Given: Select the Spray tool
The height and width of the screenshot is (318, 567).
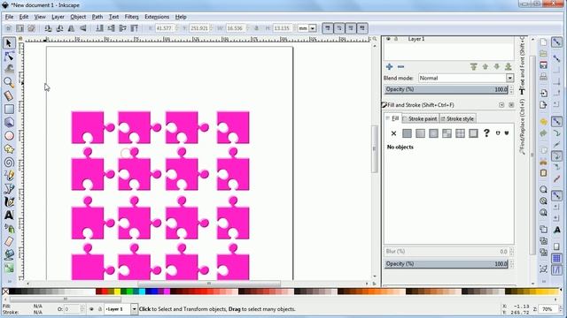Looking at the screenshot, I should 9,228.
